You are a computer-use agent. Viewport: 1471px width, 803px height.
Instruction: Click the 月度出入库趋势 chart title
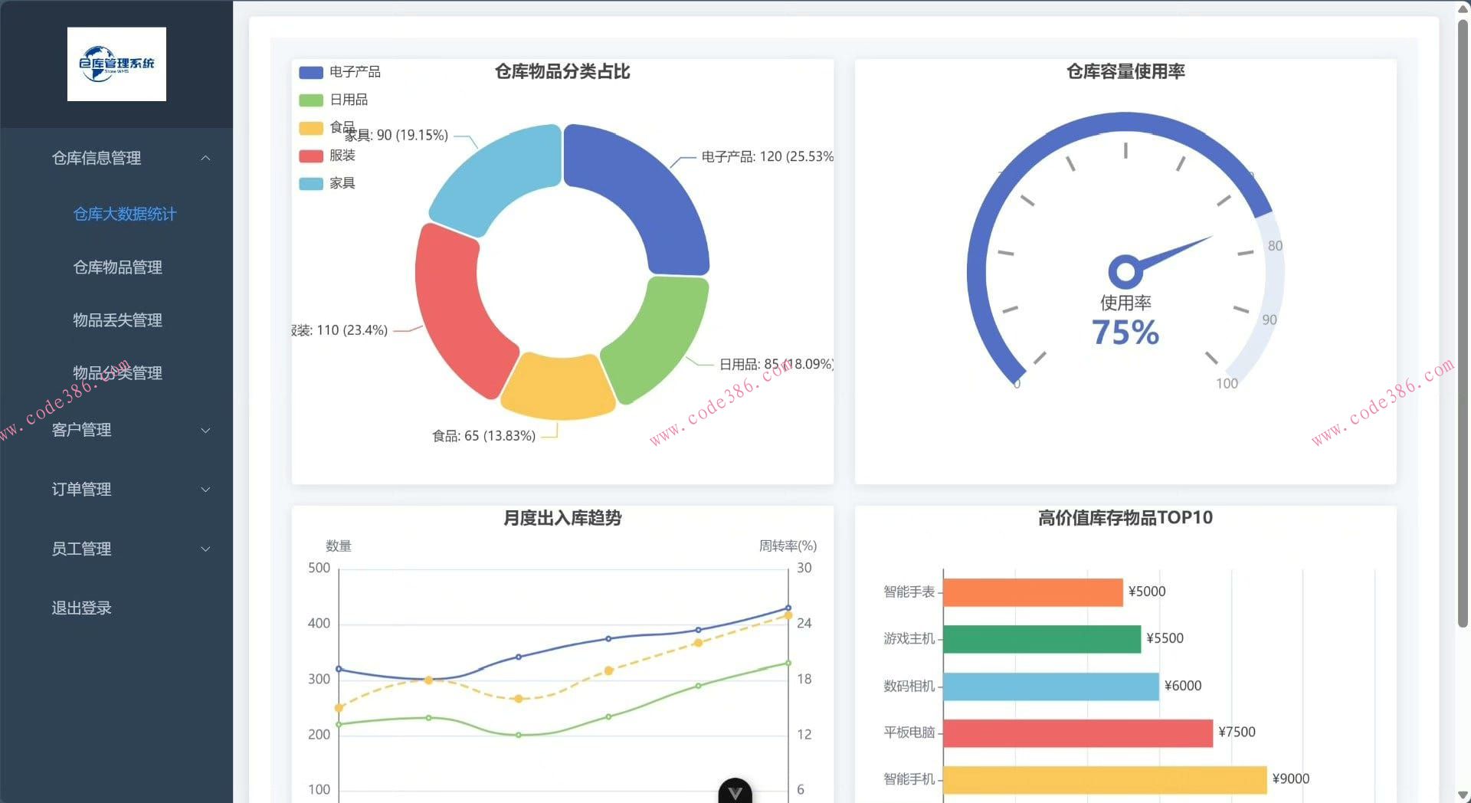coord(562,519)
